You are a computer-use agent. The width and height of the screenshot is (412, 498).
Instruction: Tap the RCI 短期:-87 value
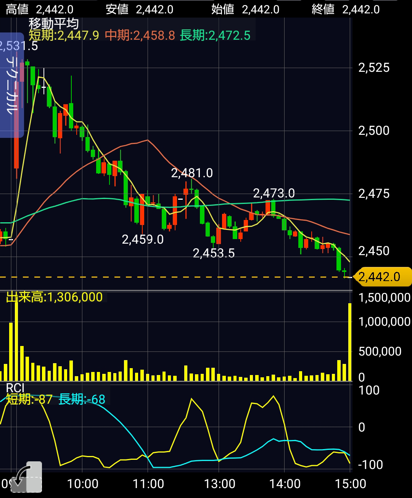(29, 399)
